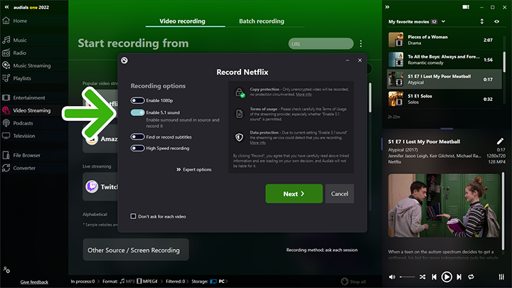Cancel the Record Netflix dialog
This screenshot has width=512, height=288.
(x=340, y=193)
